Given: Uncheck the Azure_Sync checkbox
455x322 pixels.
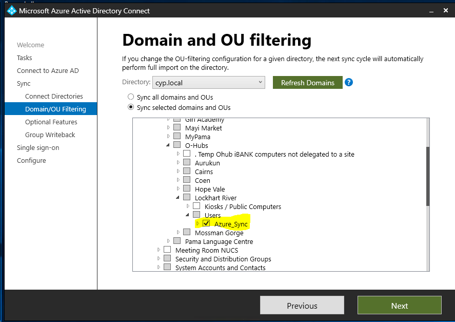Looking at the screenshot, I should (x=206, y=223).
